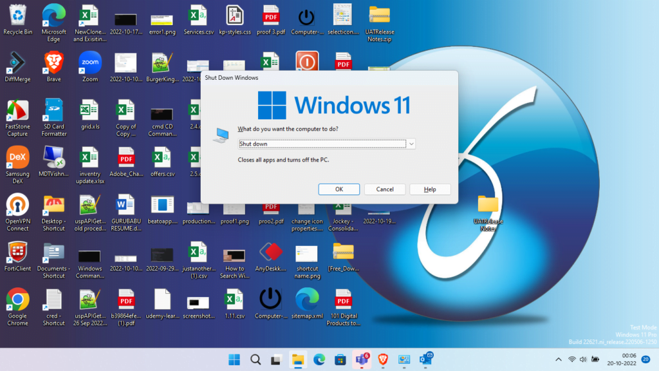Select the GURUBABU RESUME Word document

point(126,213)
